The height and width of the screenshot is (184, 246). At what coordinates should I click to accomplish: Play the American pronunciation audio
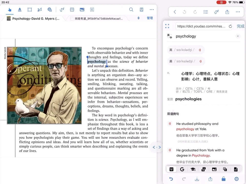point(200,61)
